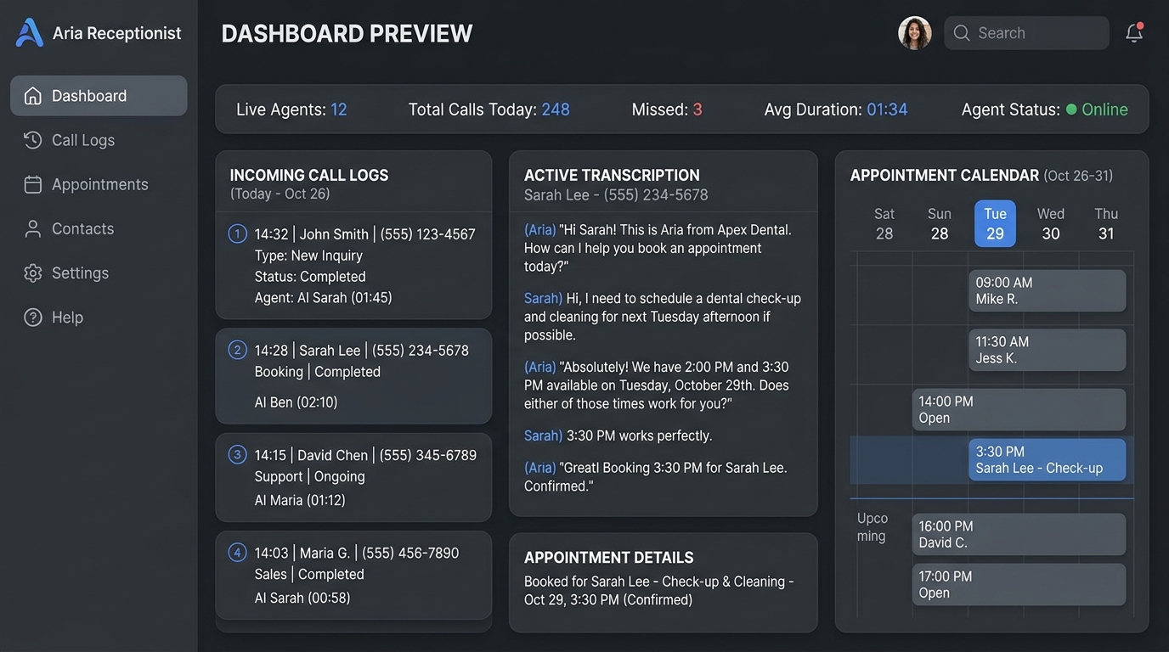Open the 16:00 PM David C. appointment
This screenshot has width=1169, height=652.
(x=1019, y=534)
